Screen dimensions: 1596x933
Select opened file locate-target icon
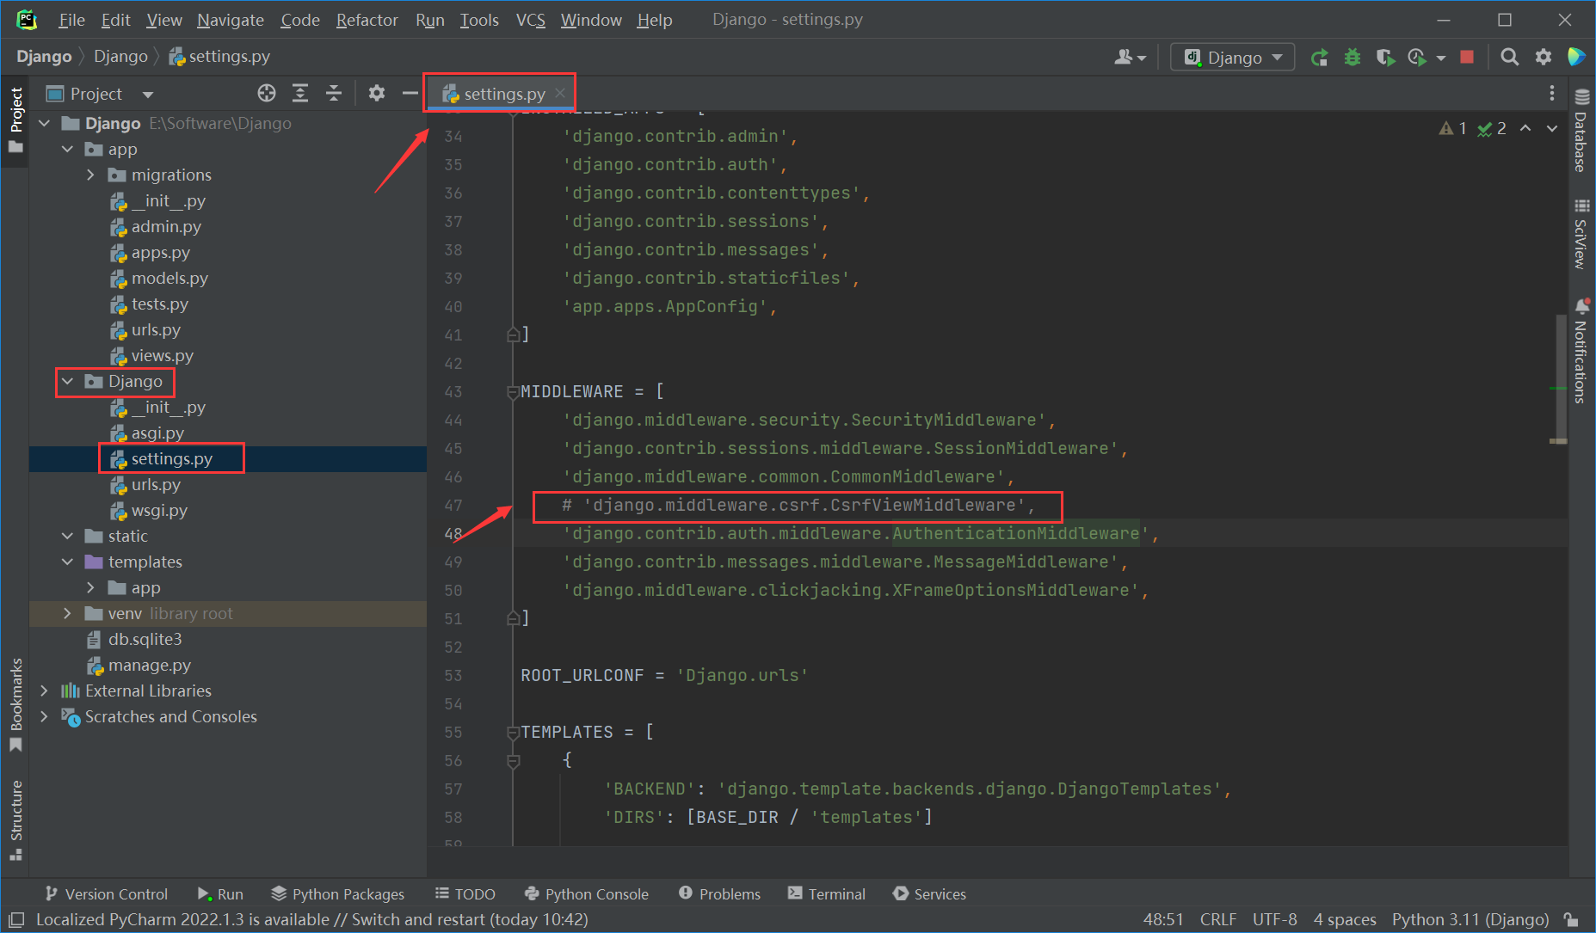267,93
